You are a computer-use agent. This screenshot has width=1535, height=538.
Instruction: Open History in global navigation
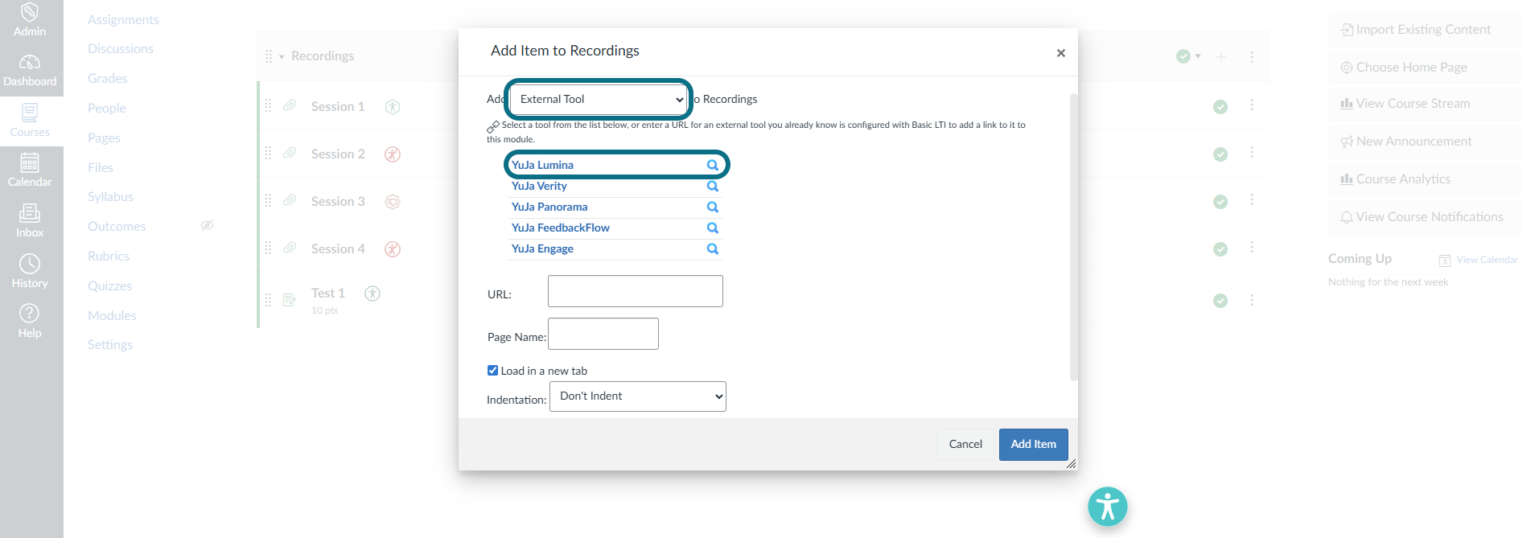(30, 272)
